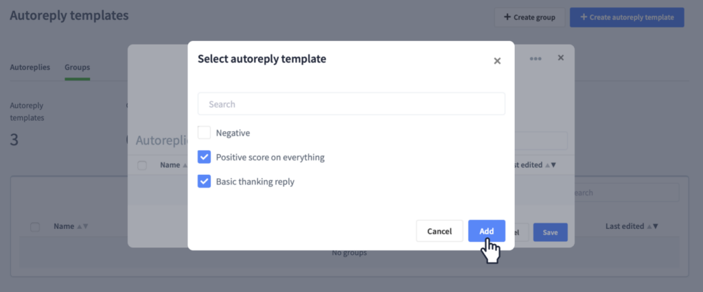Image resolution: width=703 pixels, height=292 pixels.
Task: Check the Negative template checkbox
Action: pyautogui.click(x=204, y=132)
